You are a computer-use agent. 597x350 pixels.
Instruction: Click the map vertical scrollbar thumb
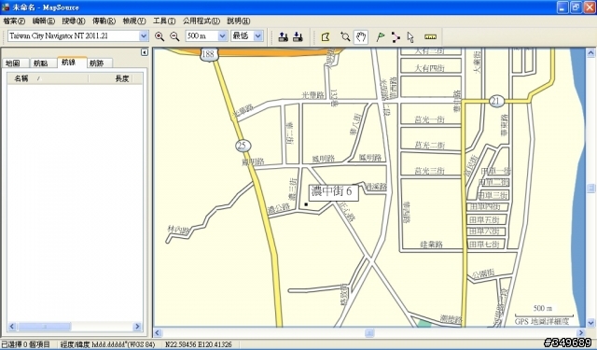click(x=590, y=189)
